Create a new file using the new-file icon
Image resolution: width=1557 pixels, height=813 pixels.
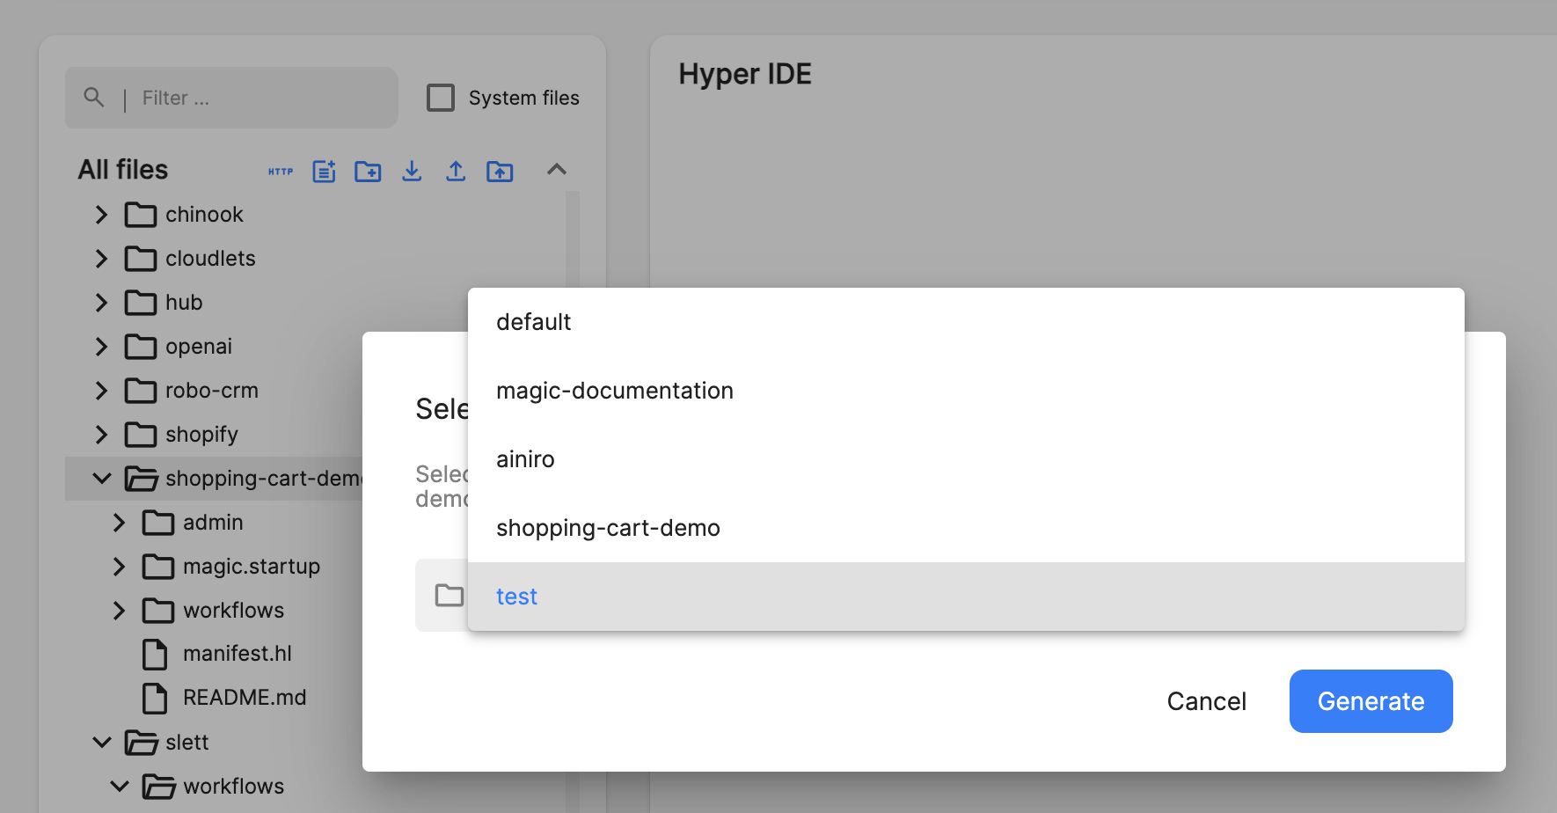pyautogui.click(x=324, y=171)
